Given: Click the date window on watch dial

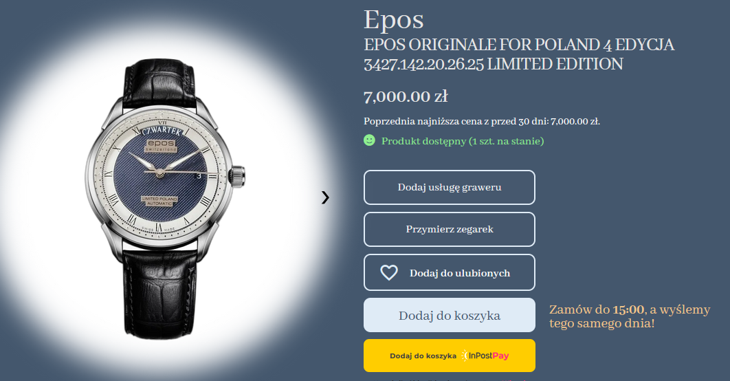Looking at the screenshot, I should coord(199,175).
